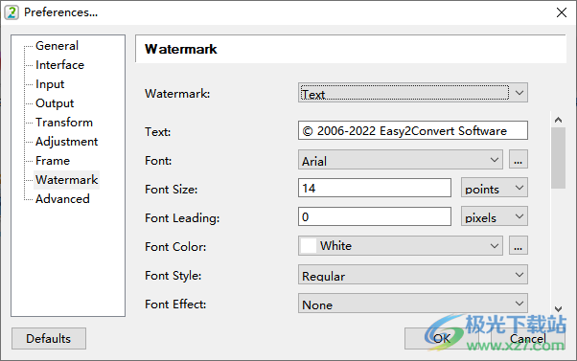Open the Font Leading units dropdown (pixels)
Screen dimensions: 577x361
point(495,216)
